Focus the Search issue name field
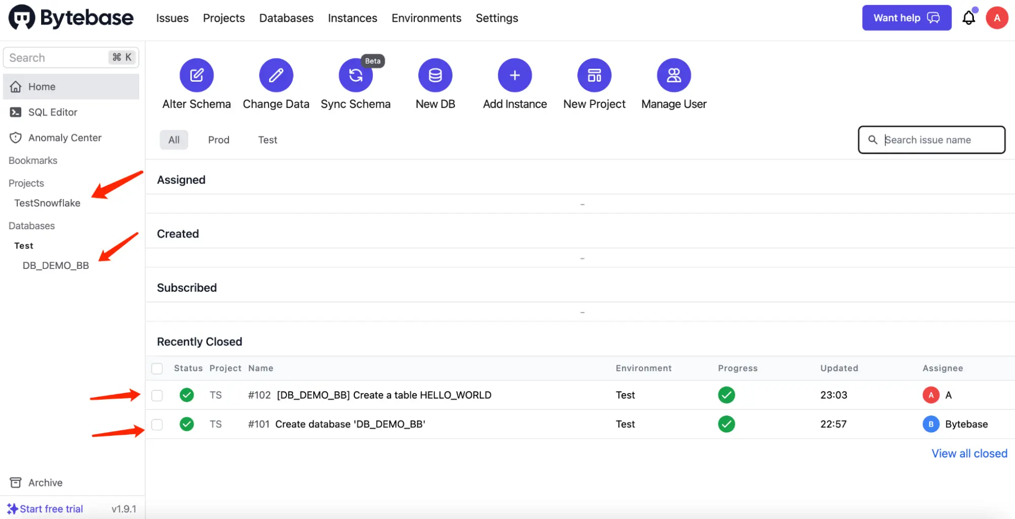 [932, 140]
